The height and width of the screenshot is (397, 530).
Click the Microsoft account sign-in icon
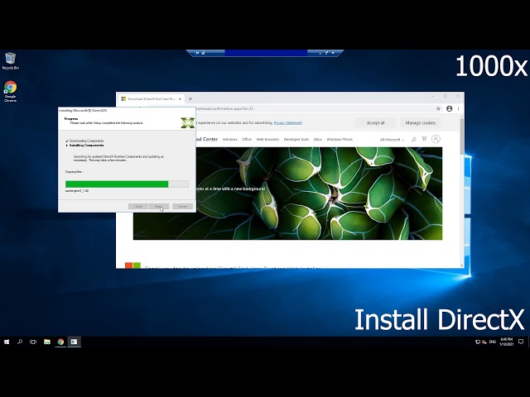[436, 139]
